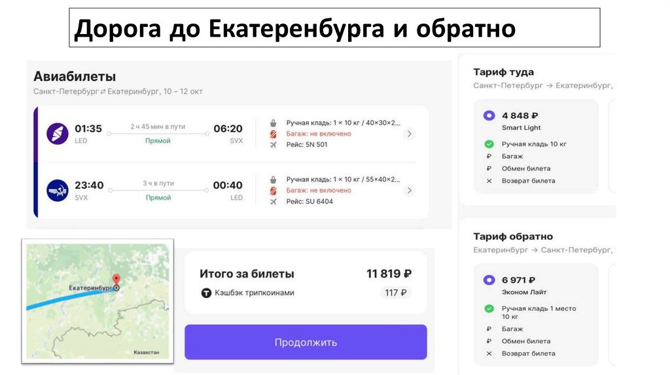
Task: Click the tripcoin T icon beside Кэшбэк трипкоинами
Action: pyautogui.click(x=206, y=293)
